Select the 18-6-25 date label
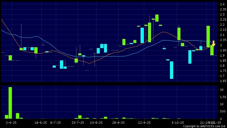 click(41, 122)
